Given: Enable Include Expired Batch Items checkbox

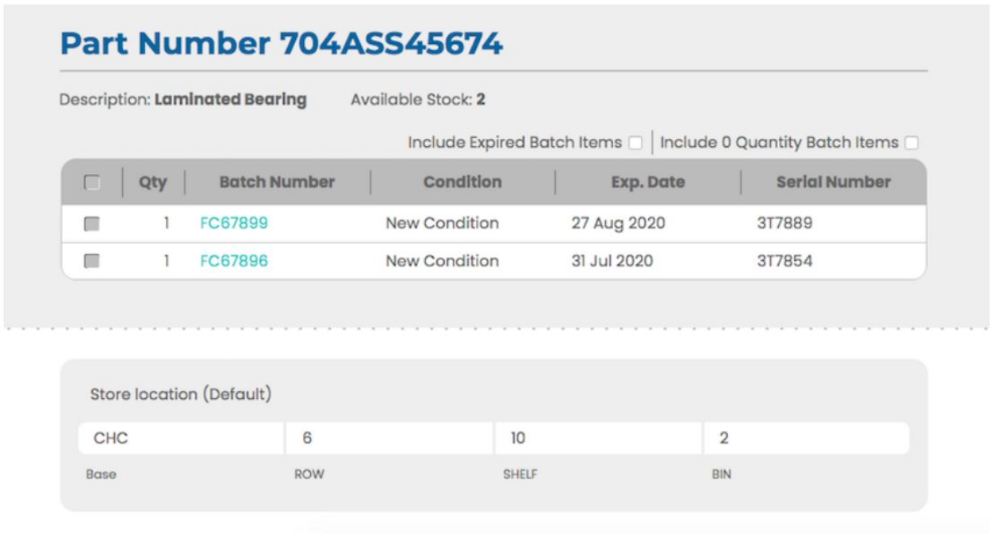Looking at the screenshot, I should pyautogui.click(x=635, y=143).
